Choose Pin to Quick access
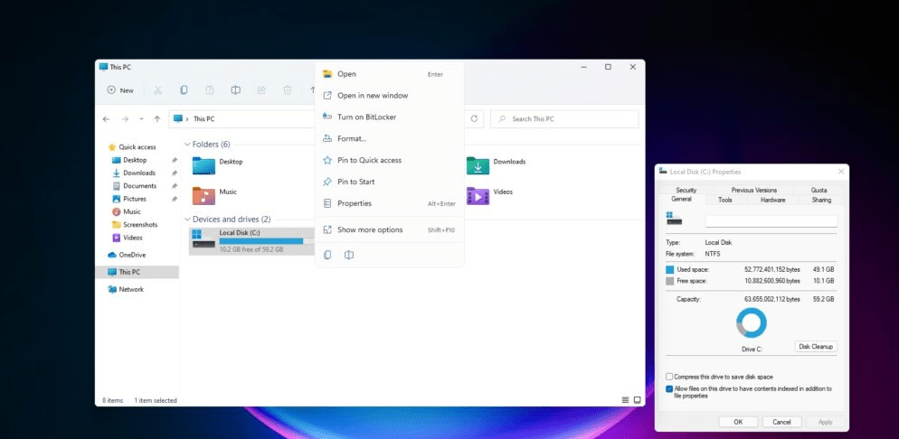Viewport: 899px width, 439px height. [389, 160]
